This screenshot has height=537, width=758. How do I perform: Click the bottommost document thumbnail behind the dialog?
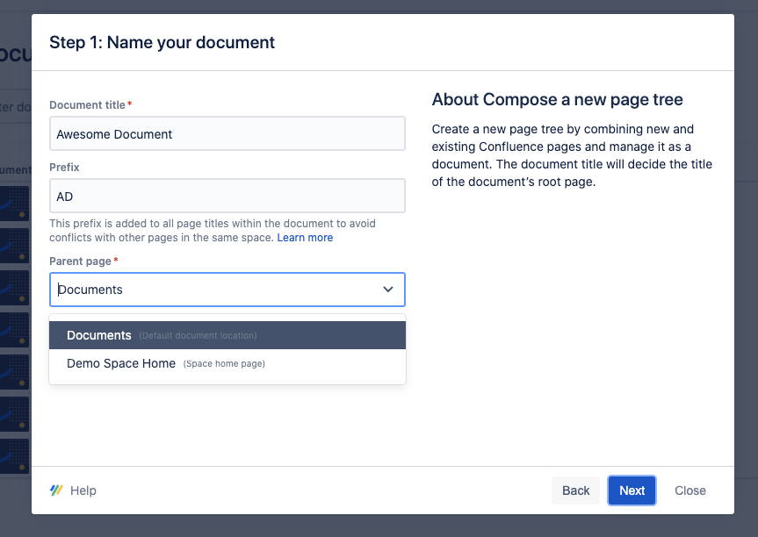click(15, 456)
